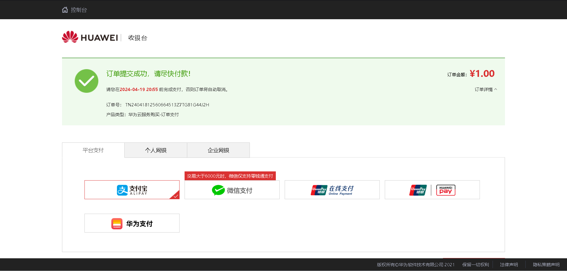The width and height of the screenshot is (567, 271).
Task: Open the 隐私策略声明 privacy policy link
Action: 546,264
